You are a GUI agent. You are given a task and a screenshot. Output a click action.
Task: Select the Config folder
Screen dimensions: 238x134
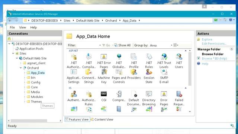(x=36, y=82)
